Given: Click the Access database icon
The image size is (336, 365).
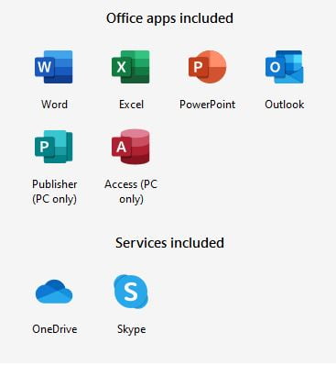Looking at the screenshot, I should [131, 147].
